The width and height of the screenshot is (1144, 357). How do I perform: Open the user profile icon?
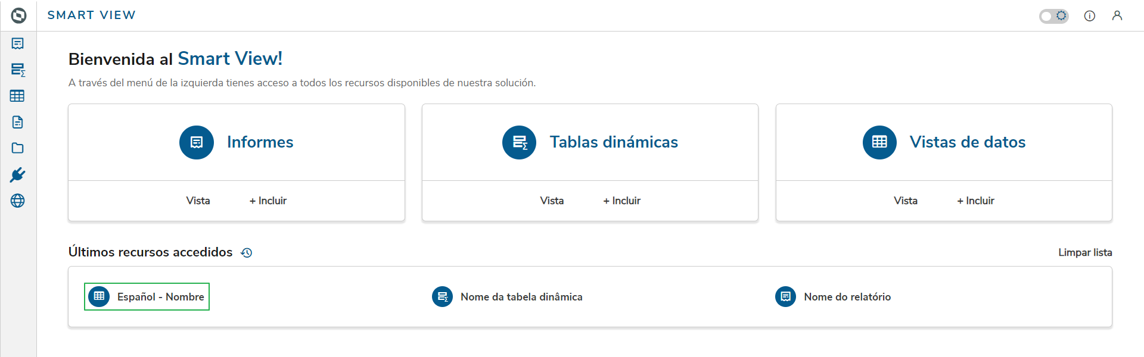click(x=1117, y=16)
